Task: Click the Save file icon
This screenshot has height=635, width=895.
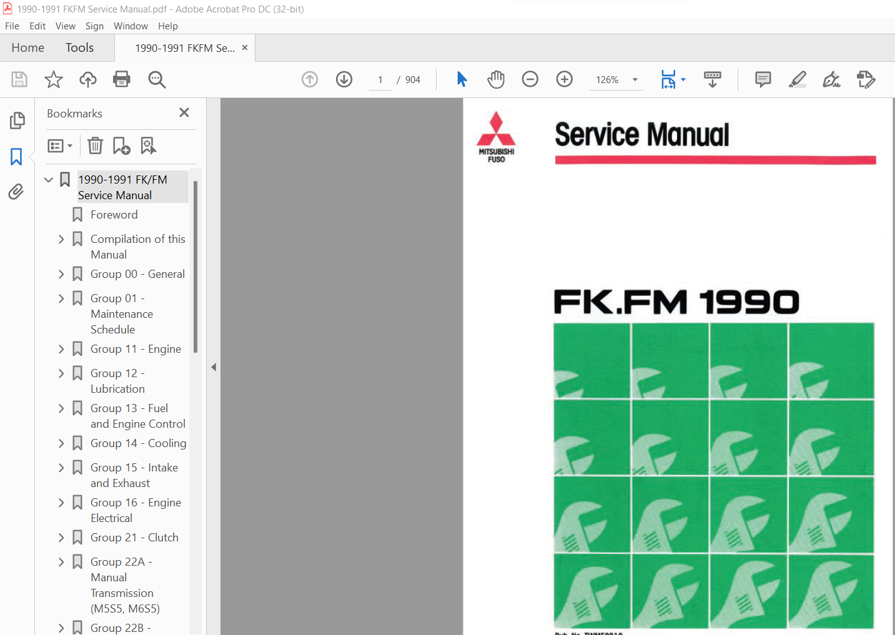Action: [19, 79]
